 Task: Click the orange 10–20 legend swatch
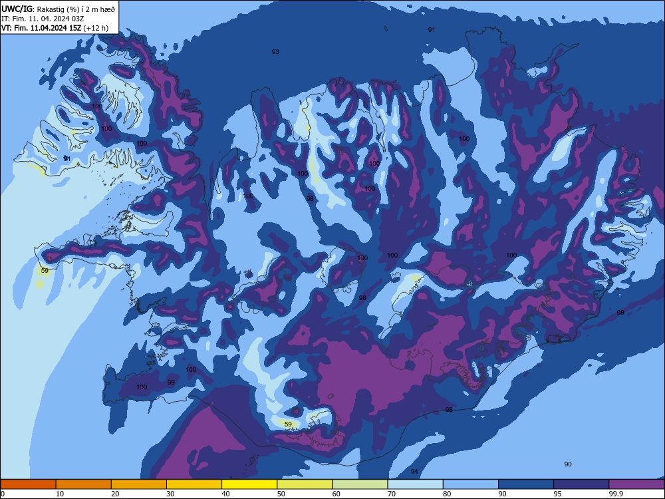[84, 484]
